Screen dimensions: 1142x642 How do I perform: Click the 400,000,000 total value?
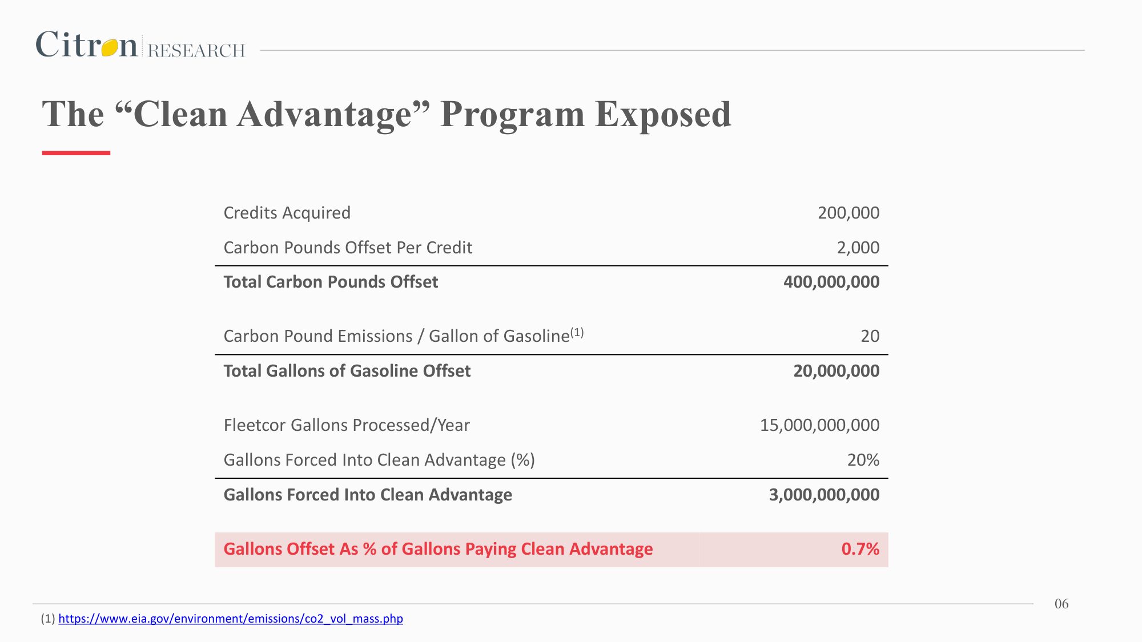831,282
